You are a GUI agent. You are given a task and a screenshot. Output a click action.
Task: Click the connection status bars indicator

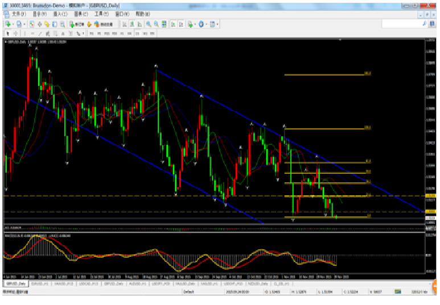[x=398, y=291]
